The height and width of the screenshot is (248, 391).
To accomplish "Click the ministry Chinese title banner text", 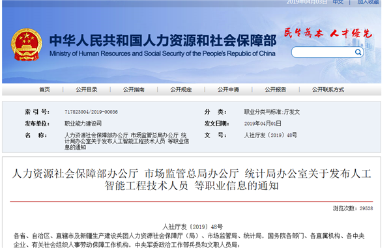I will [163, 40].
